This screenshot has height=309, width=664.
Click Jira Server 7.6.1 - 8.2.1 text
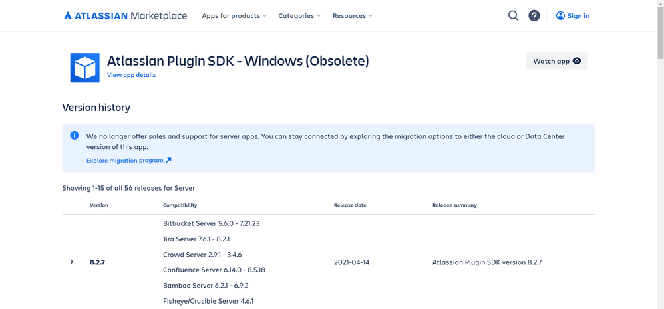(x=196, y=239)
